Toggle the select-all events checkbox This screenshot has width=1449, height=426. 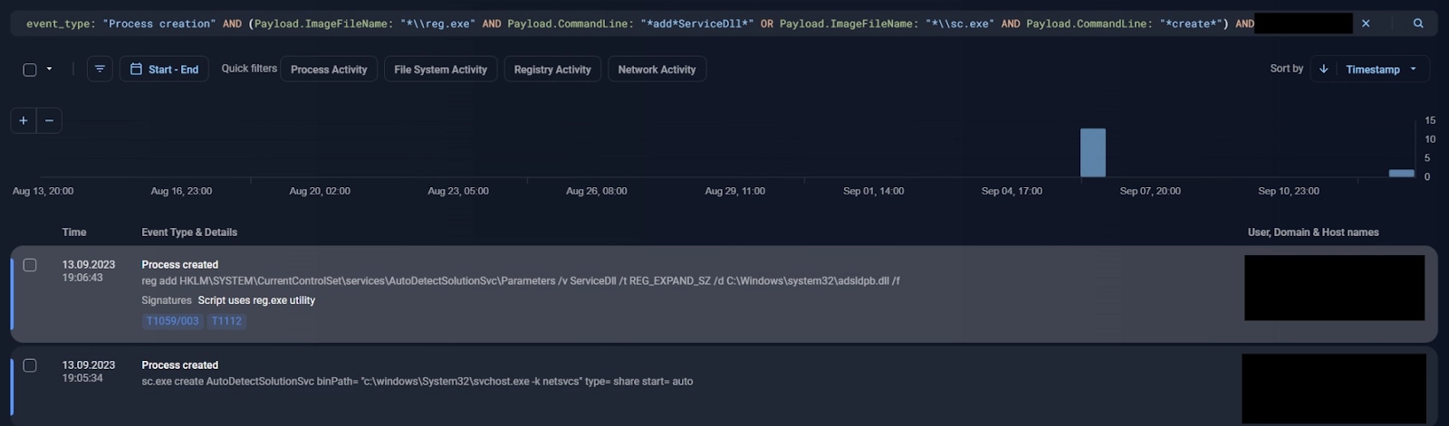click(x=30, y=70)
